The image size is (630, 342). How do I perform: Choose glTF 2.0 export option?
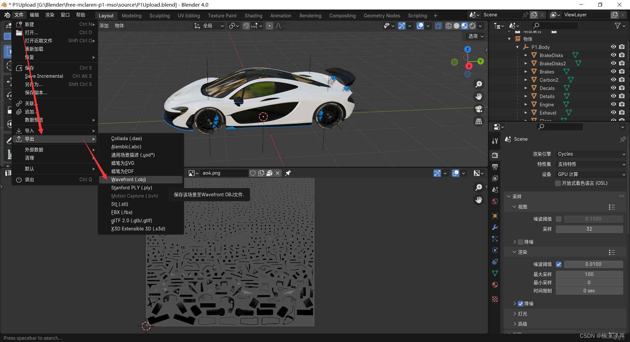pyautogui.click(x=140, y=221)
